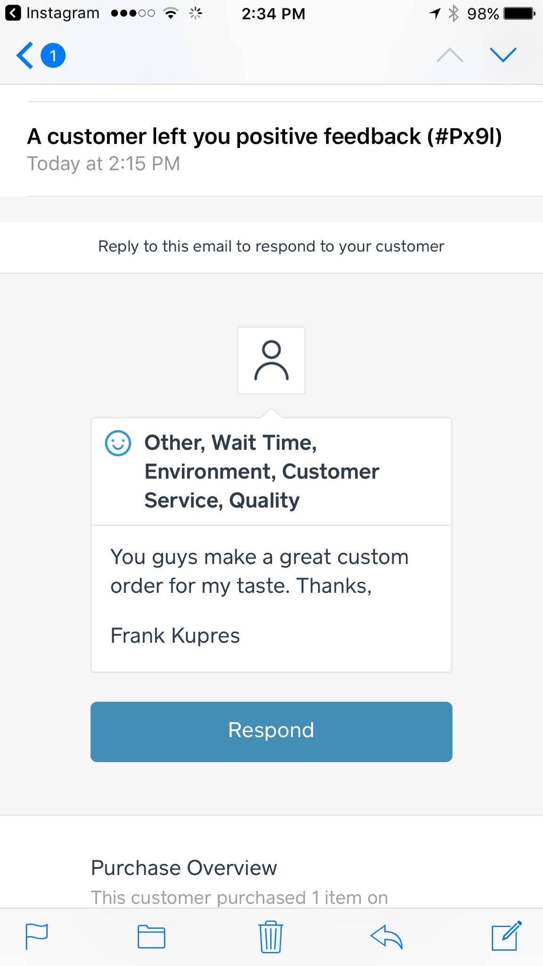Tap the email subject line
Screen dimensions: 543x966
(x=264, y=137)
